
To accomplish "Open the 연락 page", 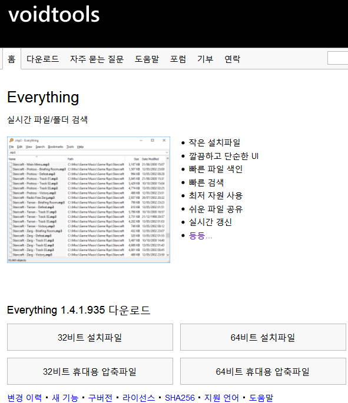I will (232, 59).
